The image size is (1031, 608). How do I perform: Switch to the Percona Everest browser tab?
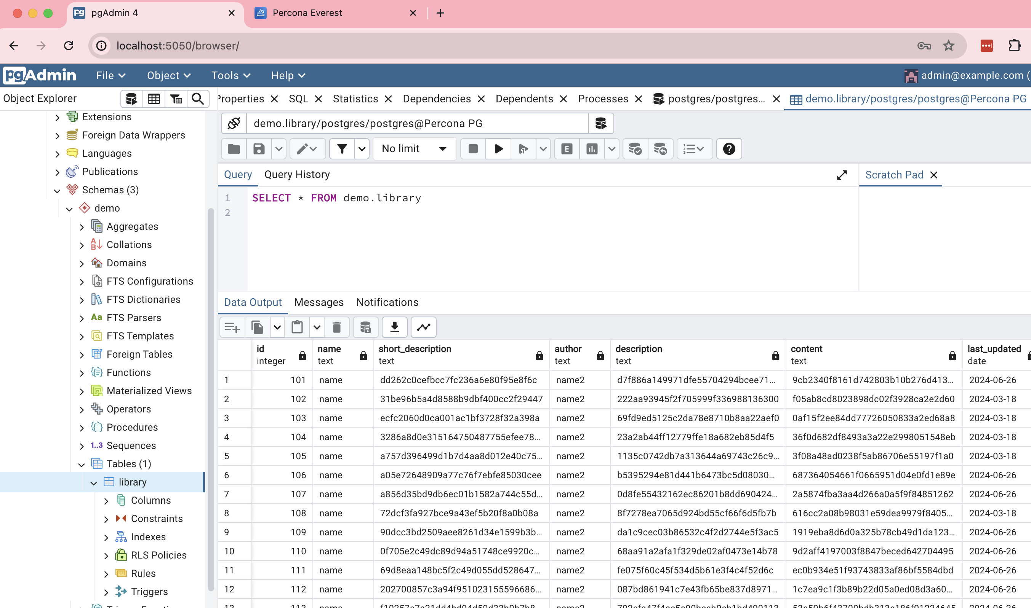click(x=307, y=13)
